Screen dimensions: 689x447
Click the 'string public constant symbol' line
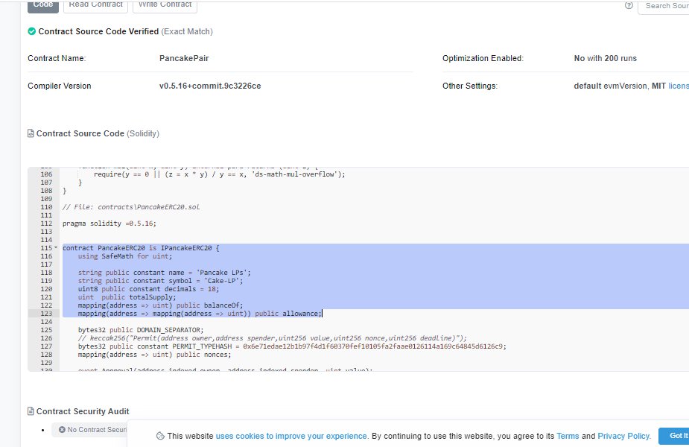160,281
